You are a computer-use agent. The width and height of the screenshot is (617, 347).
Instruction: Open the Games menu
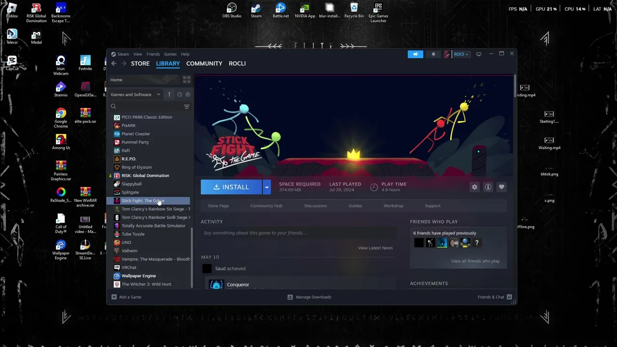coord(170,54)
